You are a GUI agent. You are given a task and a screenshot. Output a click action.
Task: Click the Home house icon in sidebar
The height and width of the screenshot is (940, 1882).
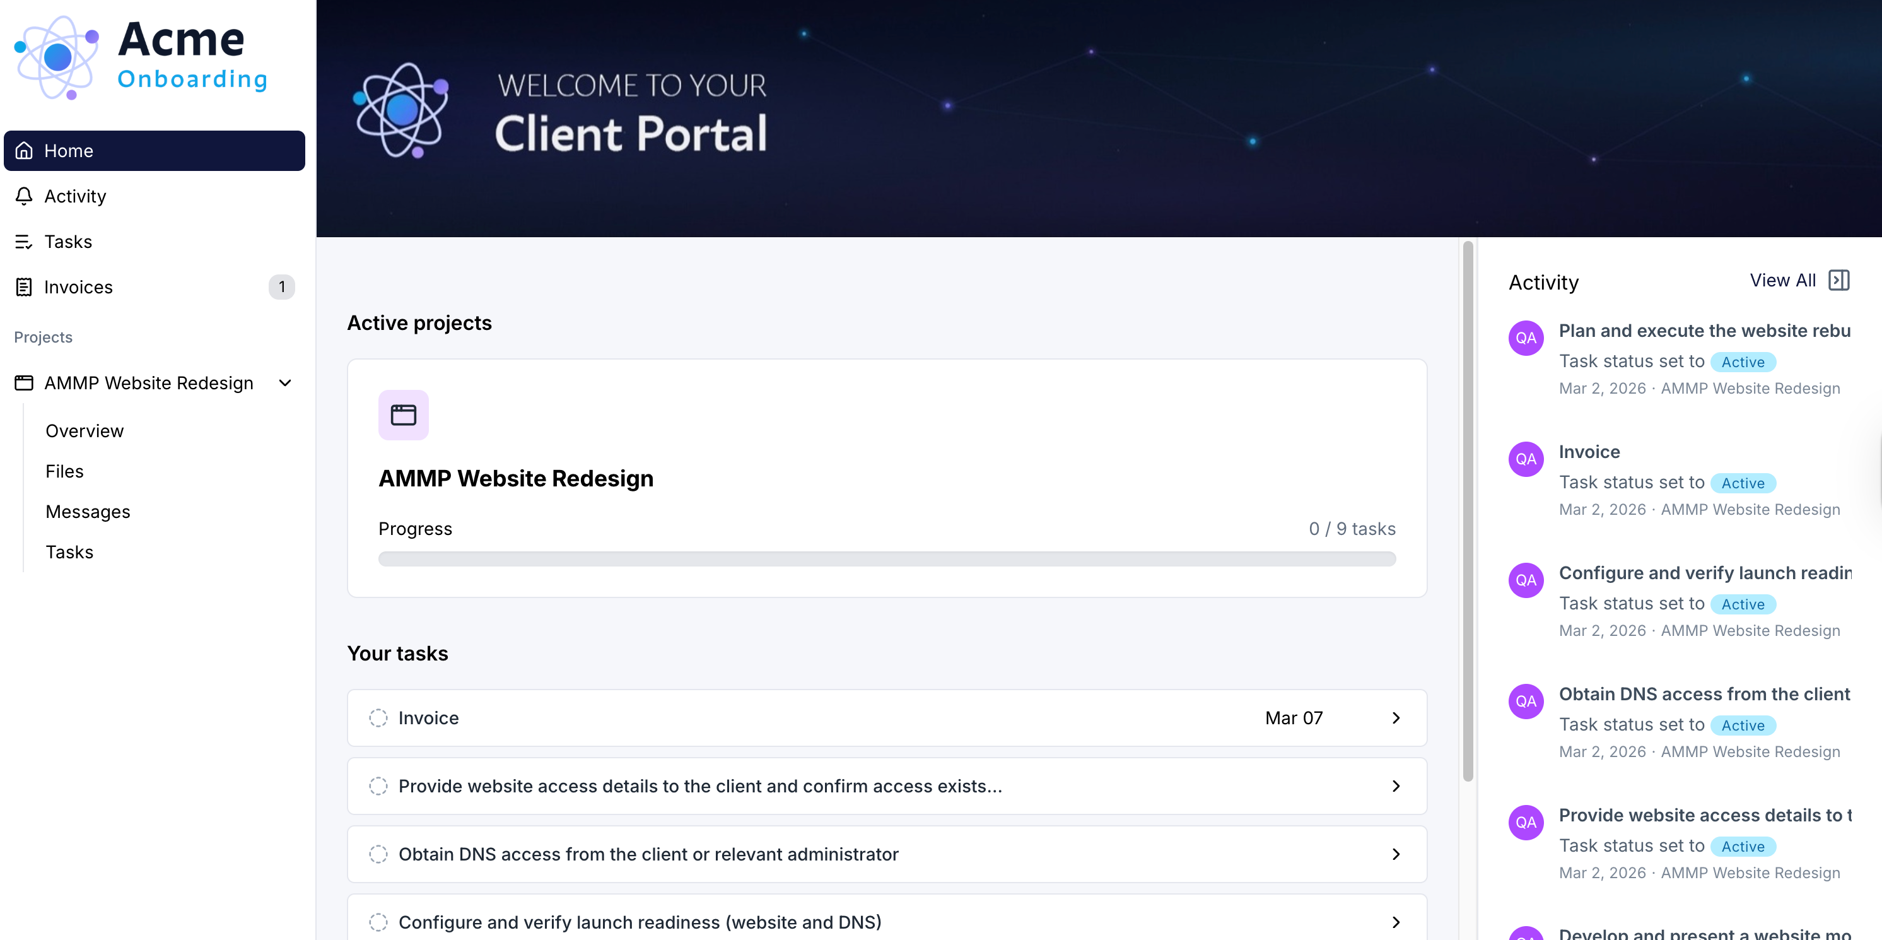coord(24,151)
